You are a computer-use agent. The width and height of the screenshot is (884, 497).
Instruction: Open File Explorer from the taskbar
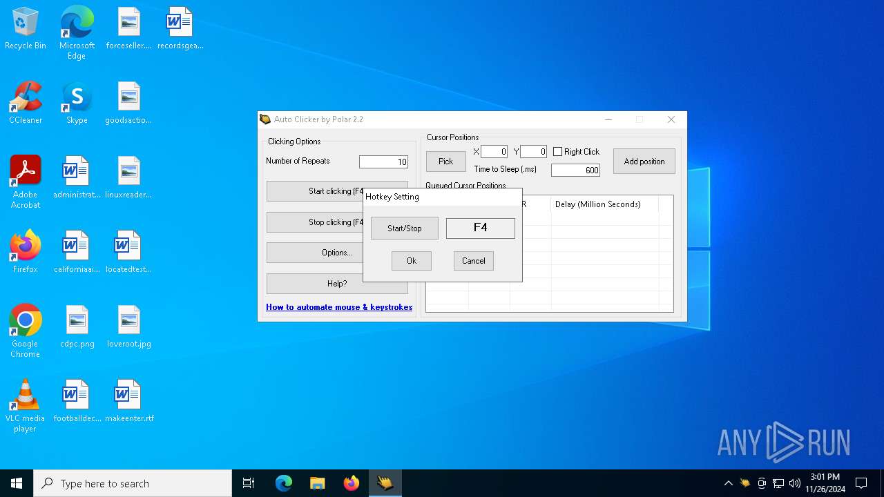point(317,483)
